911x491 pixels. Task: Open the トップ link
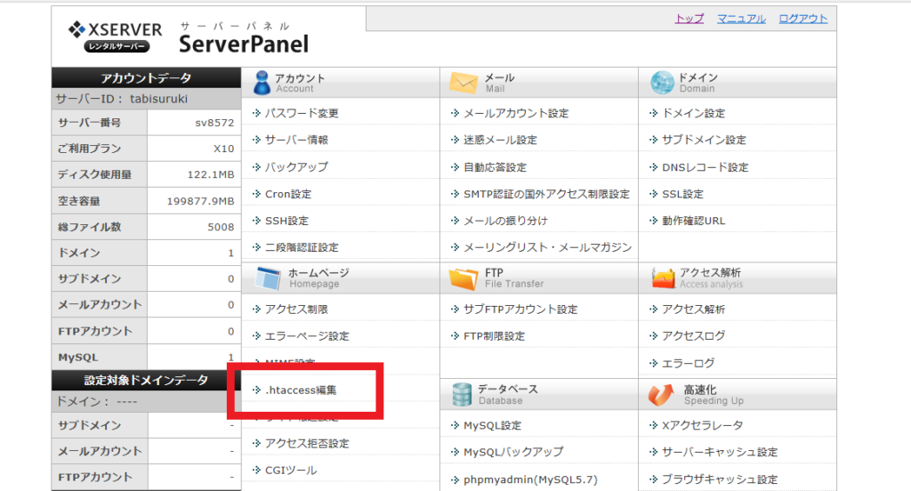coord(689,19)
